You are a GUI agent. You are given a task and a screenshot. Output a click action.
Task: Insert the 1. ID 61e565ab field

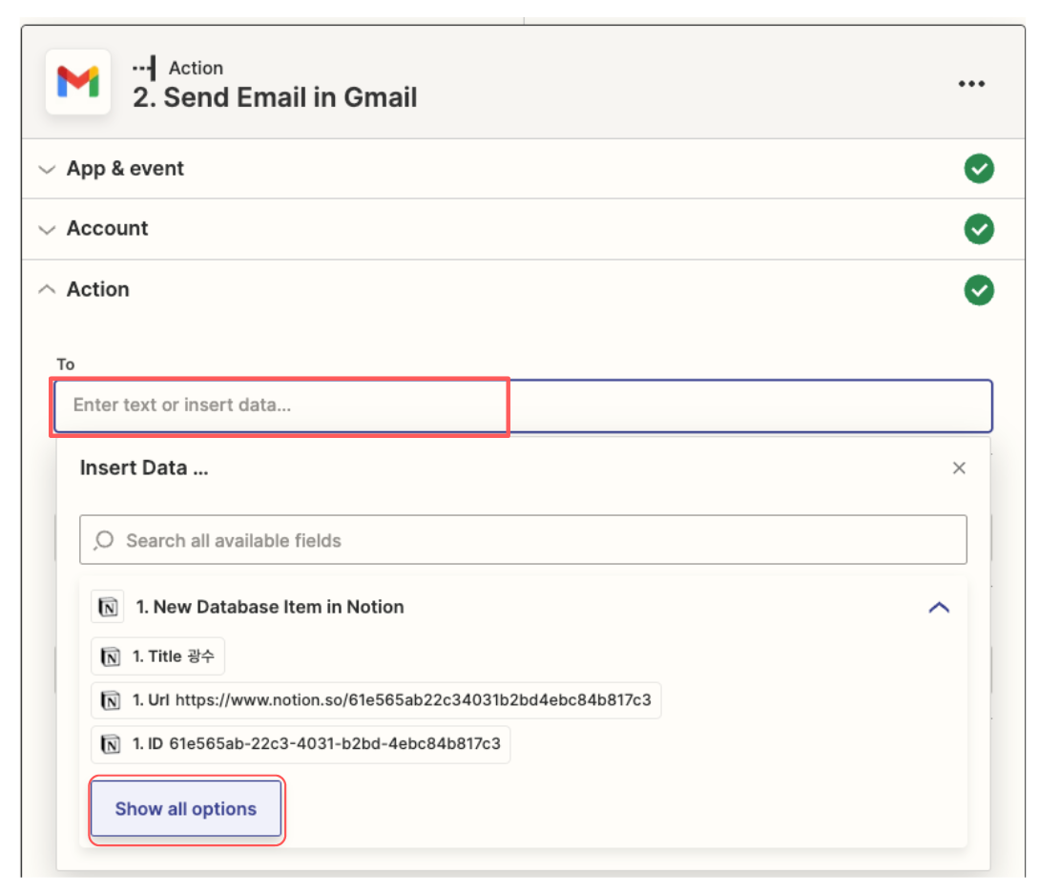tap(301, 743)
